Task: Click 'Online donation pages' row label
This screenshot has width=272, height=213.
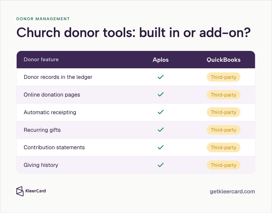Action: click(x=52, y=95)
